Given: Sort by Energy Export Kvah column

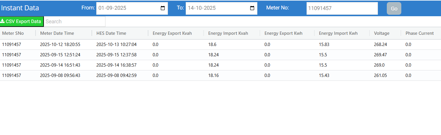Looking at the screenshot, I should click(x=172, y=33).
